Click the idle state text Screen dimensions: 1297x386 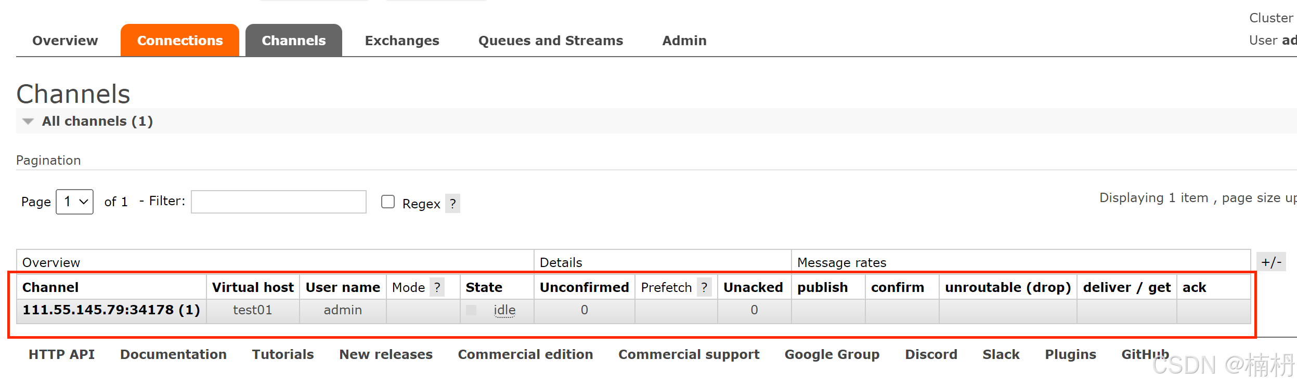pyautogui.click(x=504, y=310)
